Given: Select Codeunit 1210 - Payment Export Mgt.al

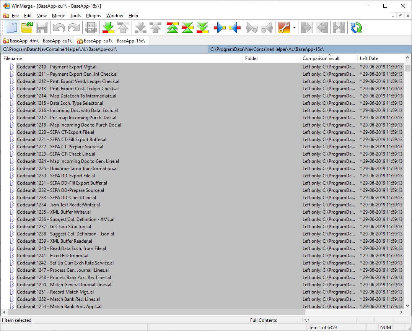Looking at the screenshot, I should point(57,67).
